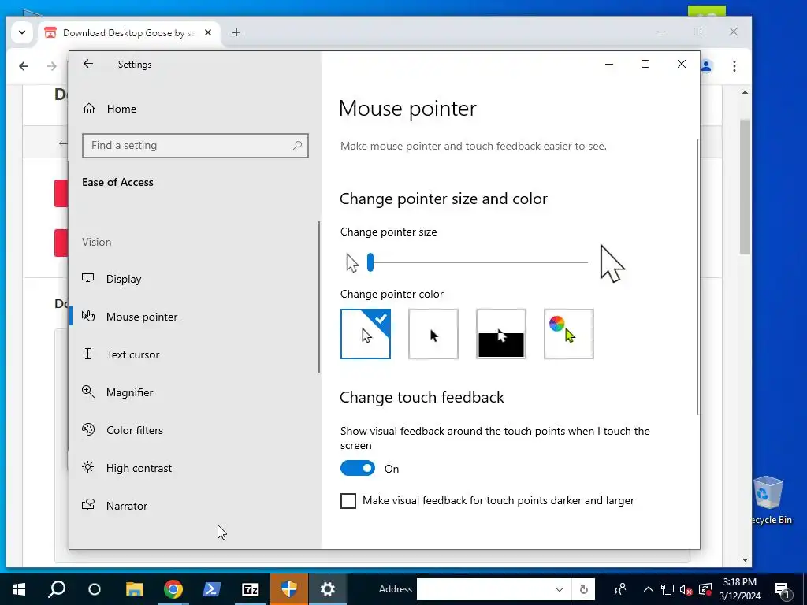Click the Text cursor I-beam icon

point(88,354)
